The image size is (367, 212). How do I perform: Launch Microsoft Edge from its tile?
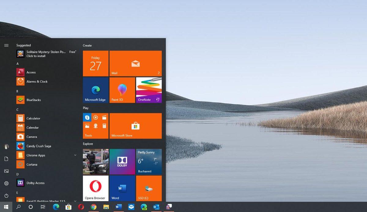tap(95, 90)
